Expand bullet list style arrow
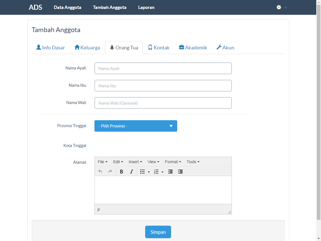Viewport: 321px width, 241px height. (x=149, y=172)
